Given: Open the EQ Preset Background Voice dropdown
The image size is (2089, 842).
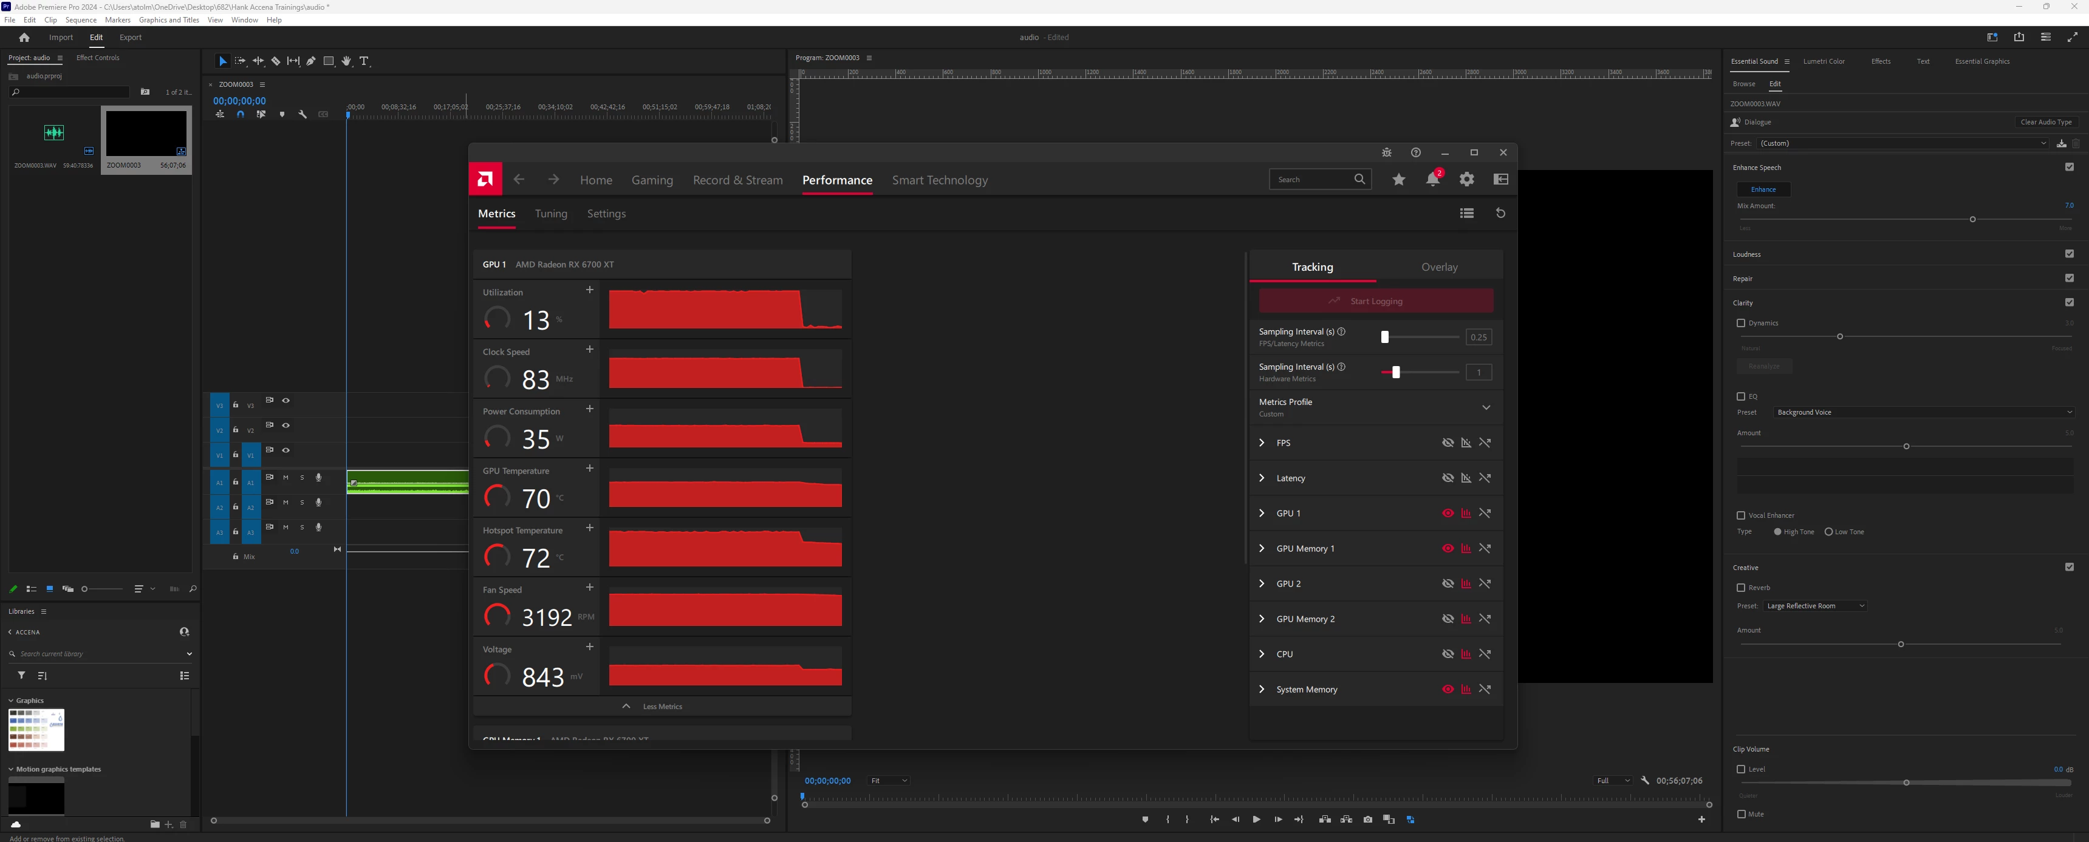Looking at the screenshot, I should tap(1923, 412).
